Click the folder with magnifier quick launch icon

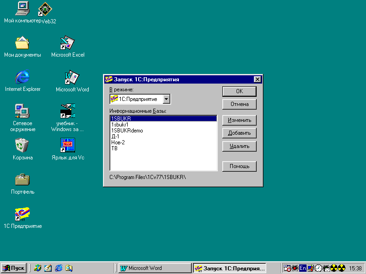click(x=69, y=268)
